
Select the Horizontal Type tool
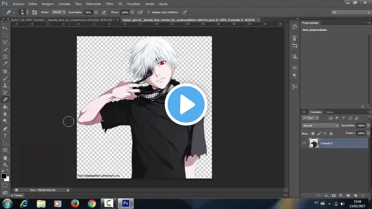click(5, 136)
